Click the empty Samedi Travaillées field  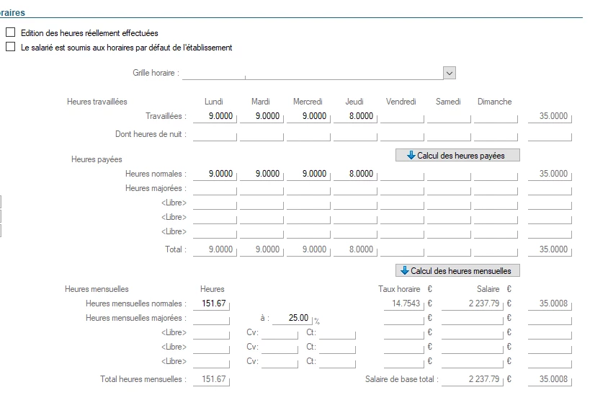449,116
